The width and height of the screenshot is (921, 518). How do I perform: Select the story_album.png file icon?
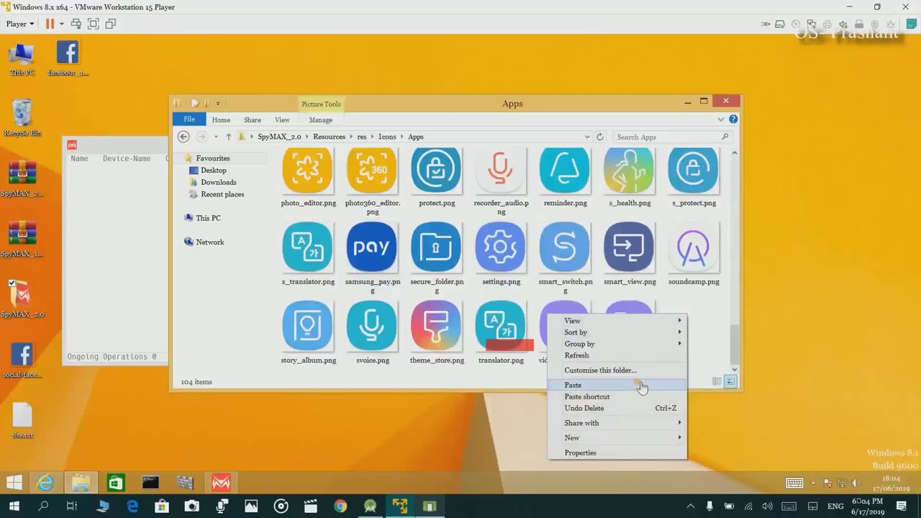(x=308, y=325)
